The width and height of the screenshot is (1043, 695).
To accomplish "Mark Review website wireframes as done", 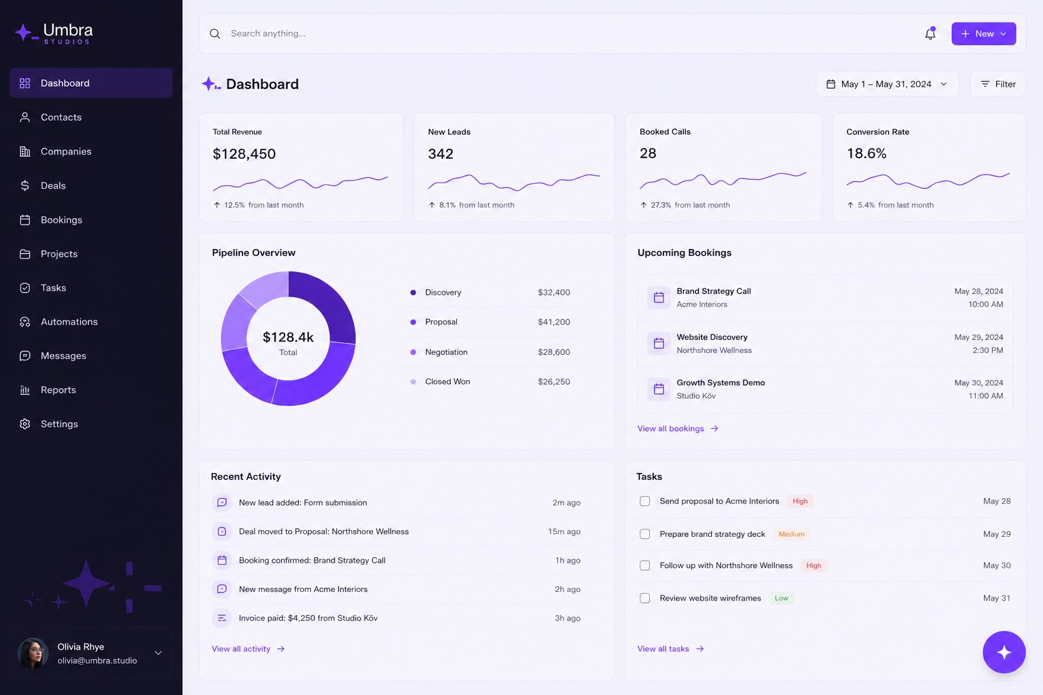I will coord(645,598).
